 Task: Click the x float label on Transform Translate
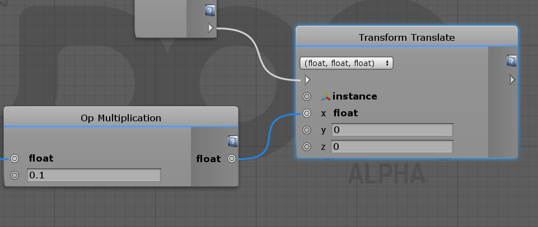[x=345, y=113]
